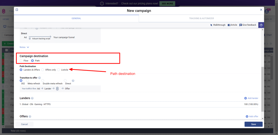Click SEE MORE pricing button
Screen dimensions: 278x135
coord(167,3)
